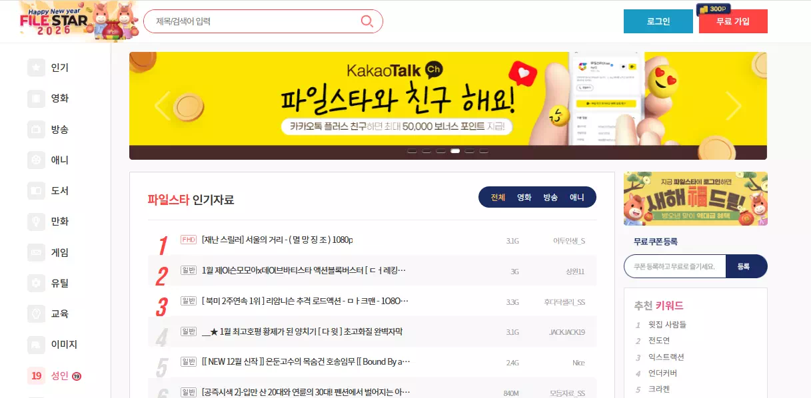Open the 유틸 gear icon category

point(36,283)
